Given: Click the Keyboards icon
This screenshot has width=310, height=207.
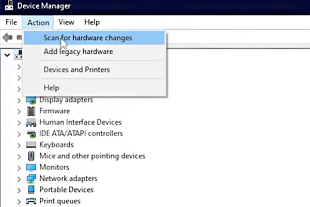Looking at the screenshot, I should (31, 145).
